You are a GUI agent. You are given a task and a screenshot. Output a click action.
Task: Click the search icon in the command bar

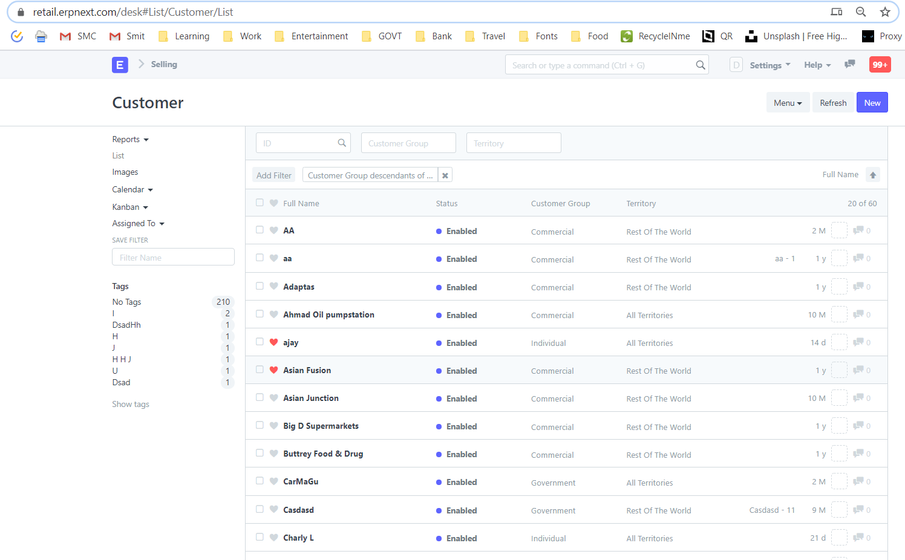(x=701, y=64)
